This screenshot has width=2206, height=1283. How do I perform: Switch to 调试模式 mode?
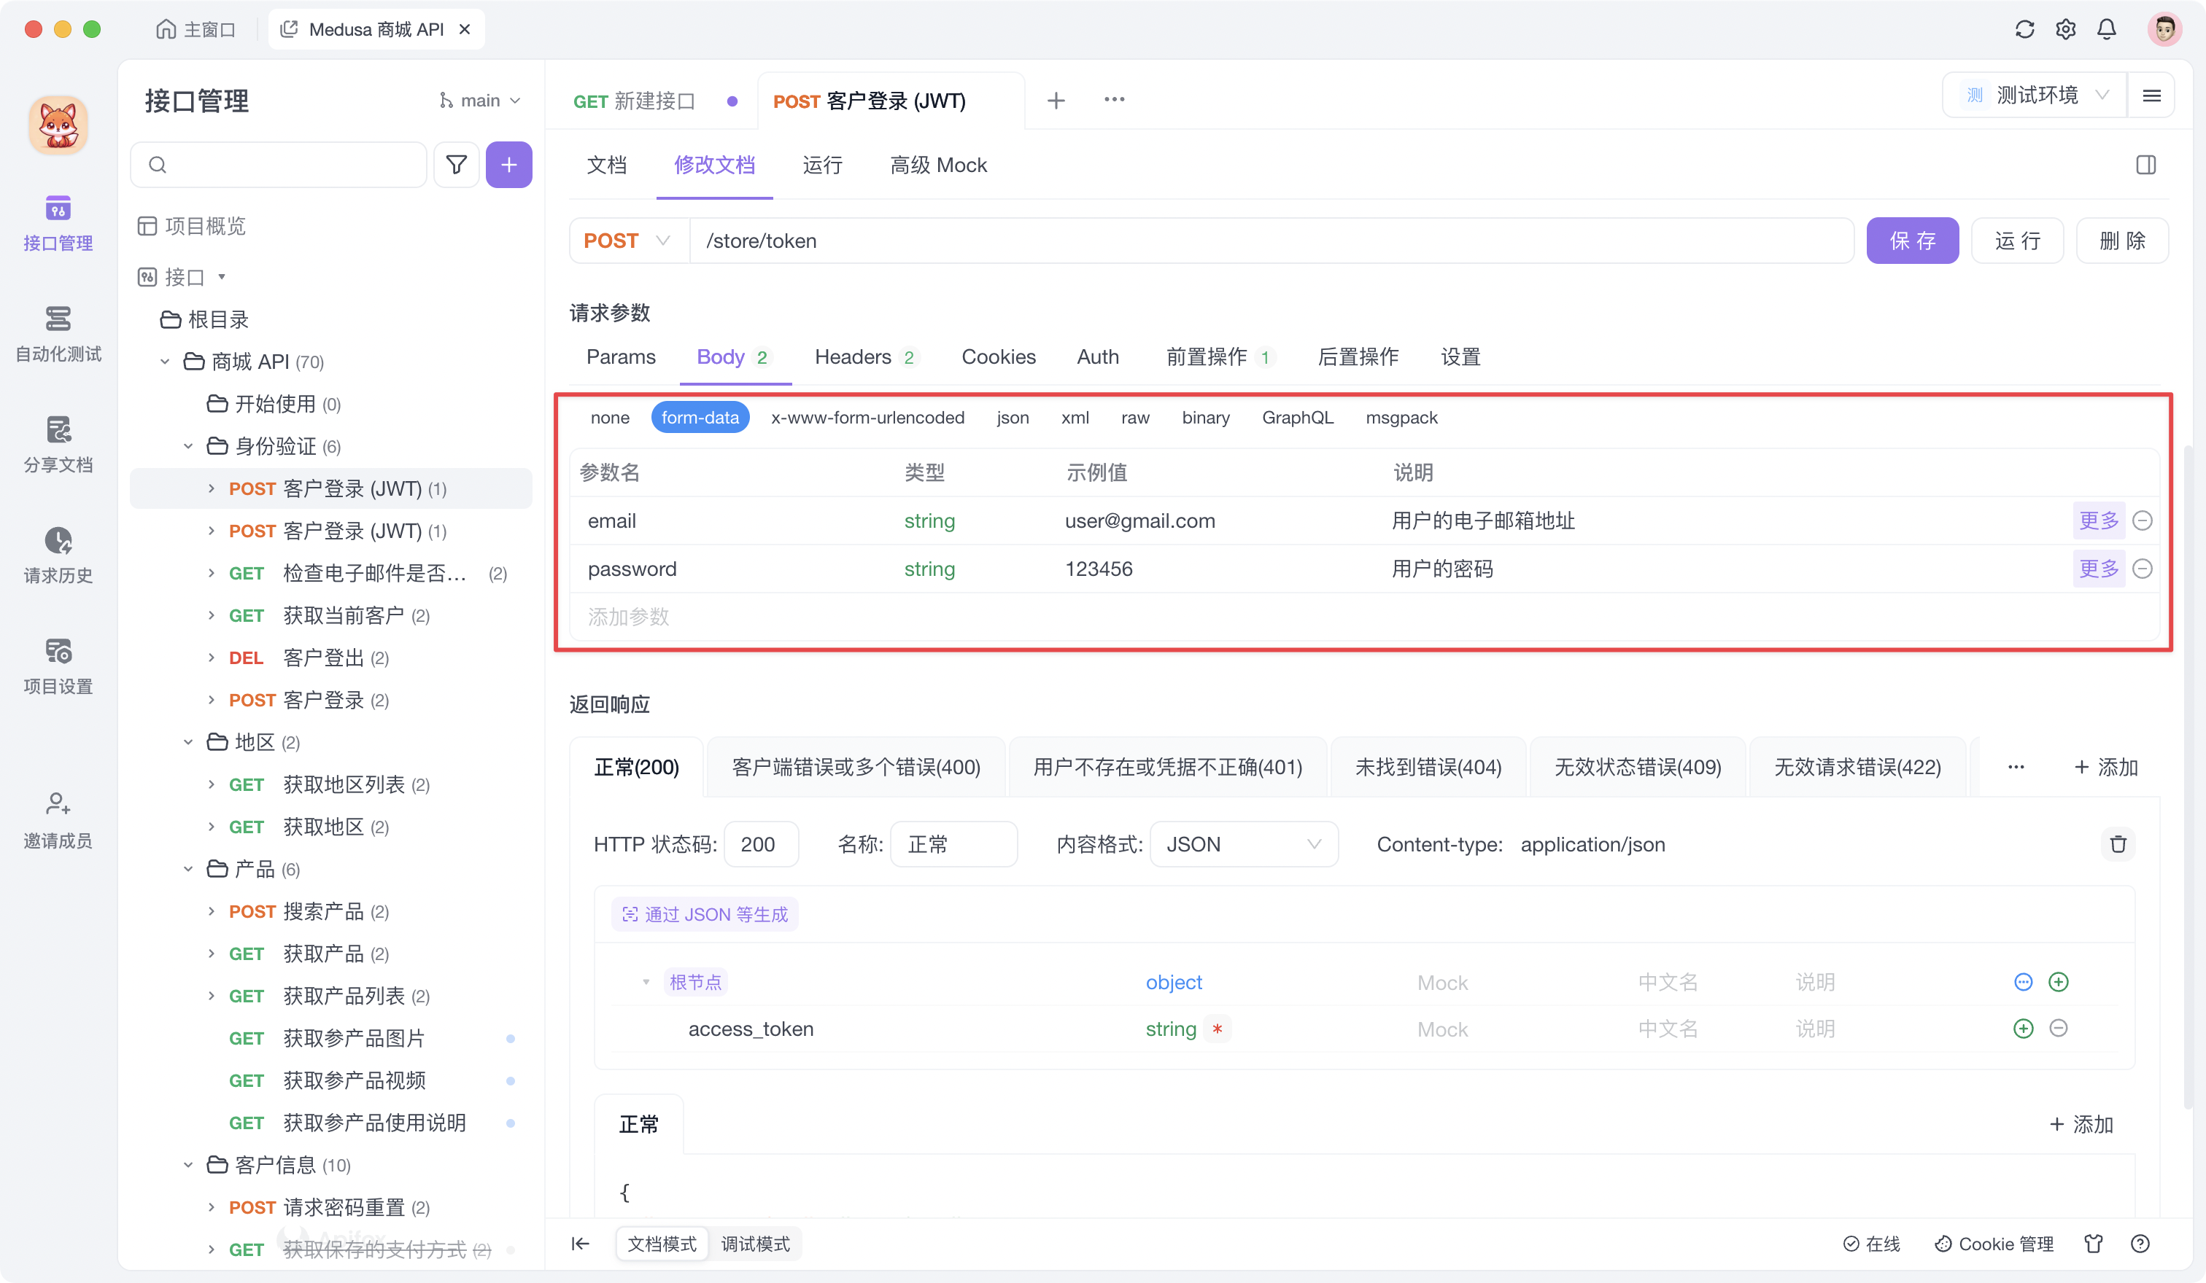click(x=754, y=1244)
